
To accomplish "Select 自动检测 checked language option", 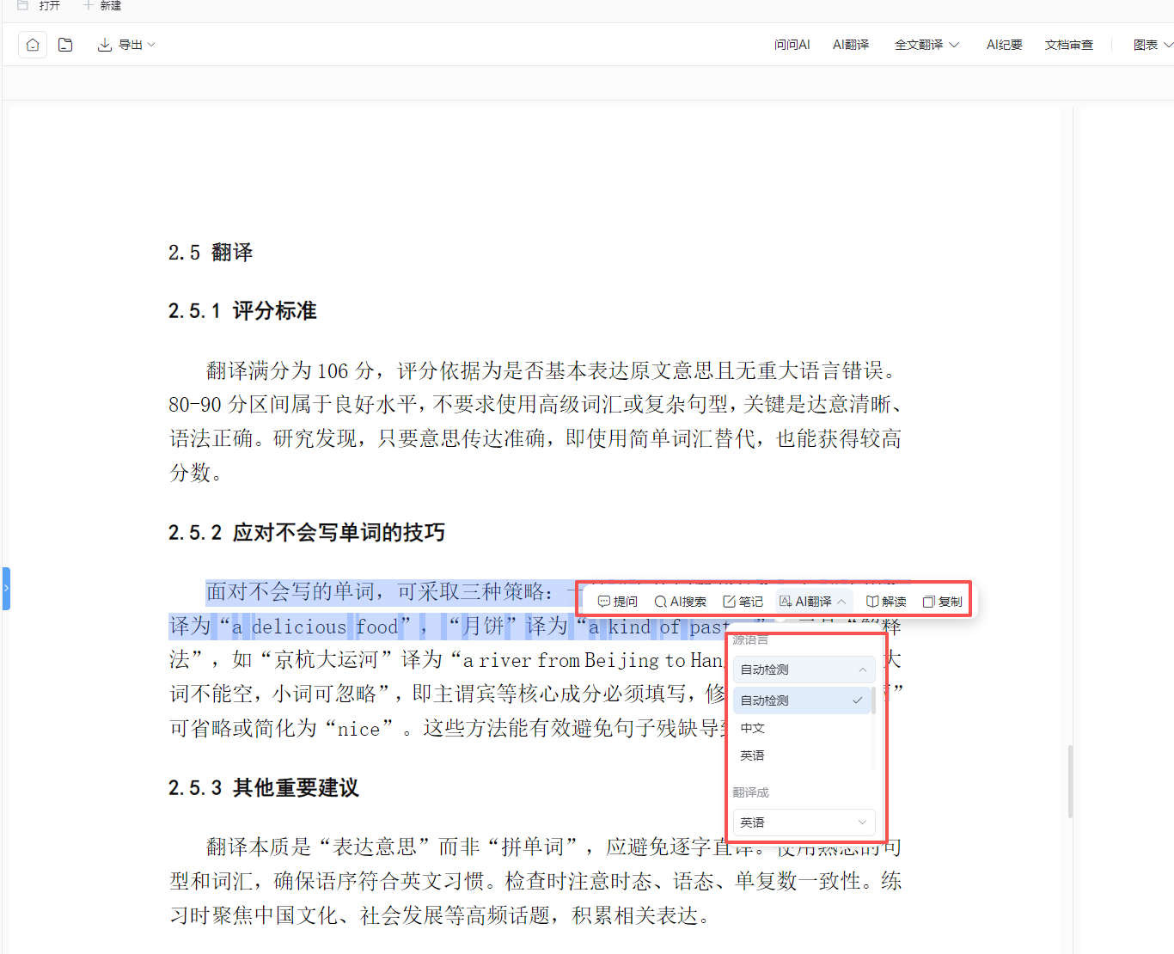I will pos(801,700).
